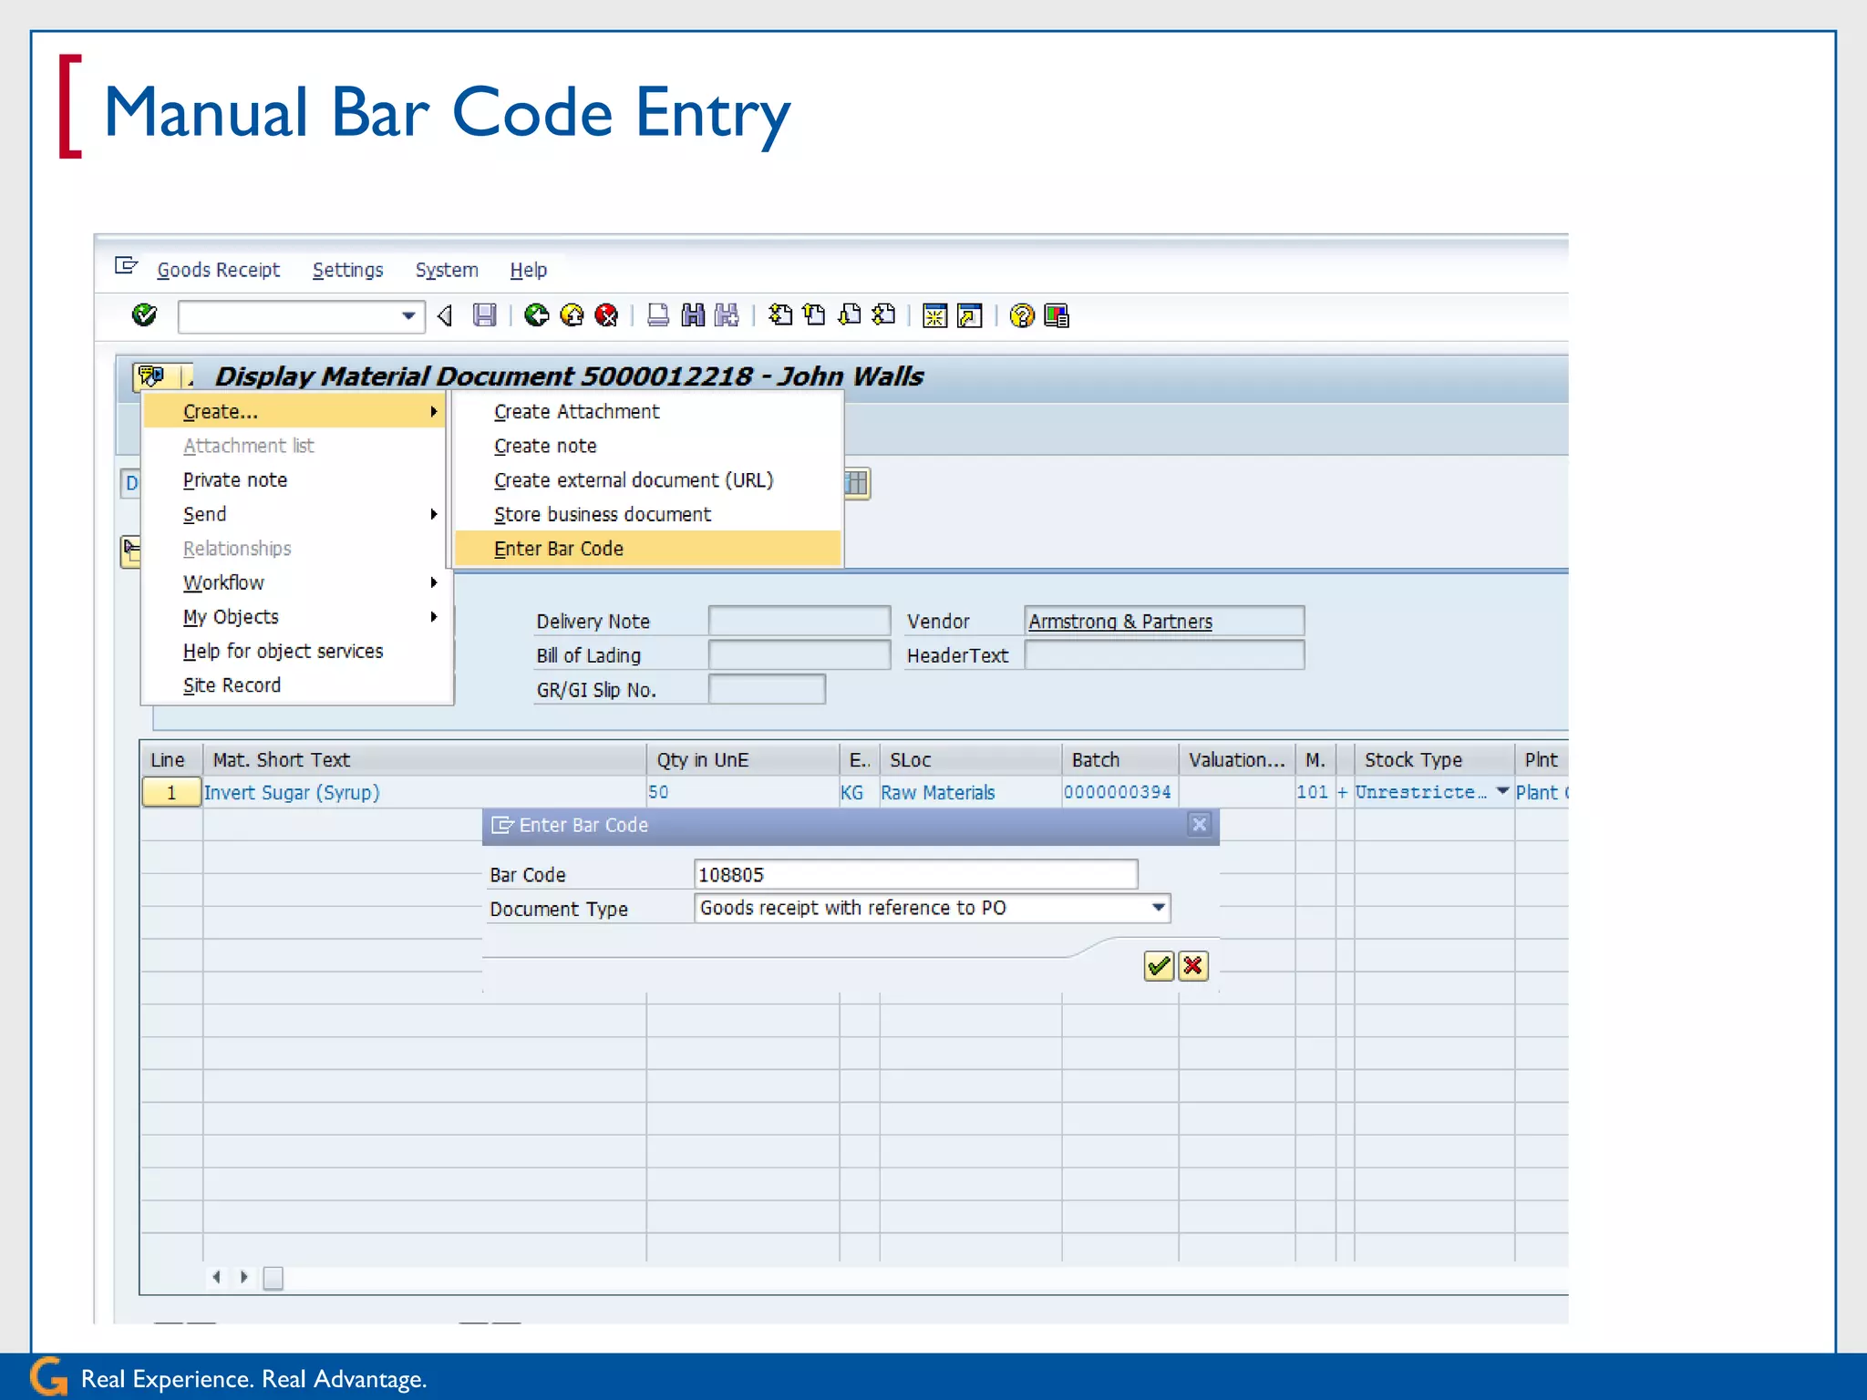Viewport: 1867px width, 1400px height.
Task: Click the yellow Exit arrow icon
Action: click(x=572, y=315)
